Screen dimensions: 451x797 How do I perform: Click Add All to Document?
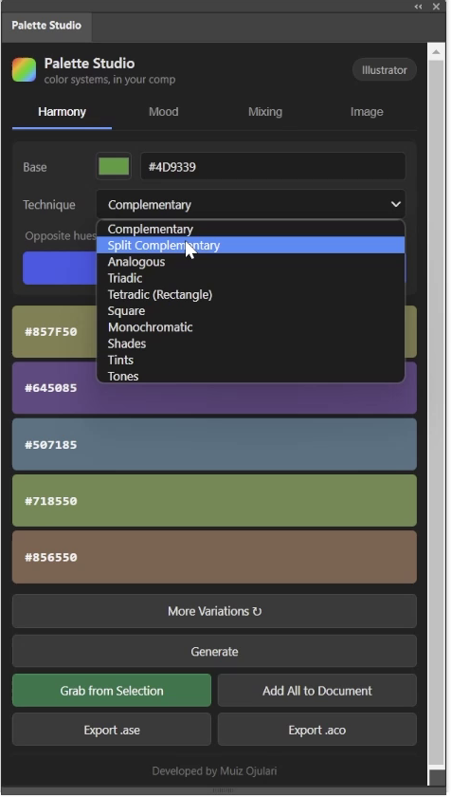[317, 691]
